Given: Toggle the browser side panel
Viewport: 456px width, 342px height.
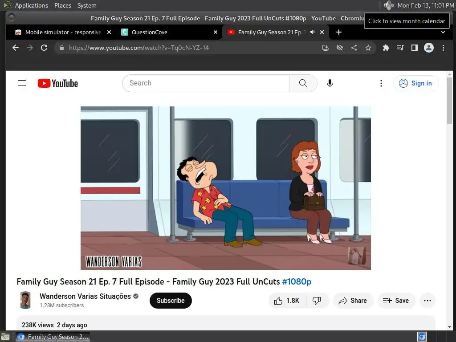Looking at the screenshot, I should (x=415, y=48).
